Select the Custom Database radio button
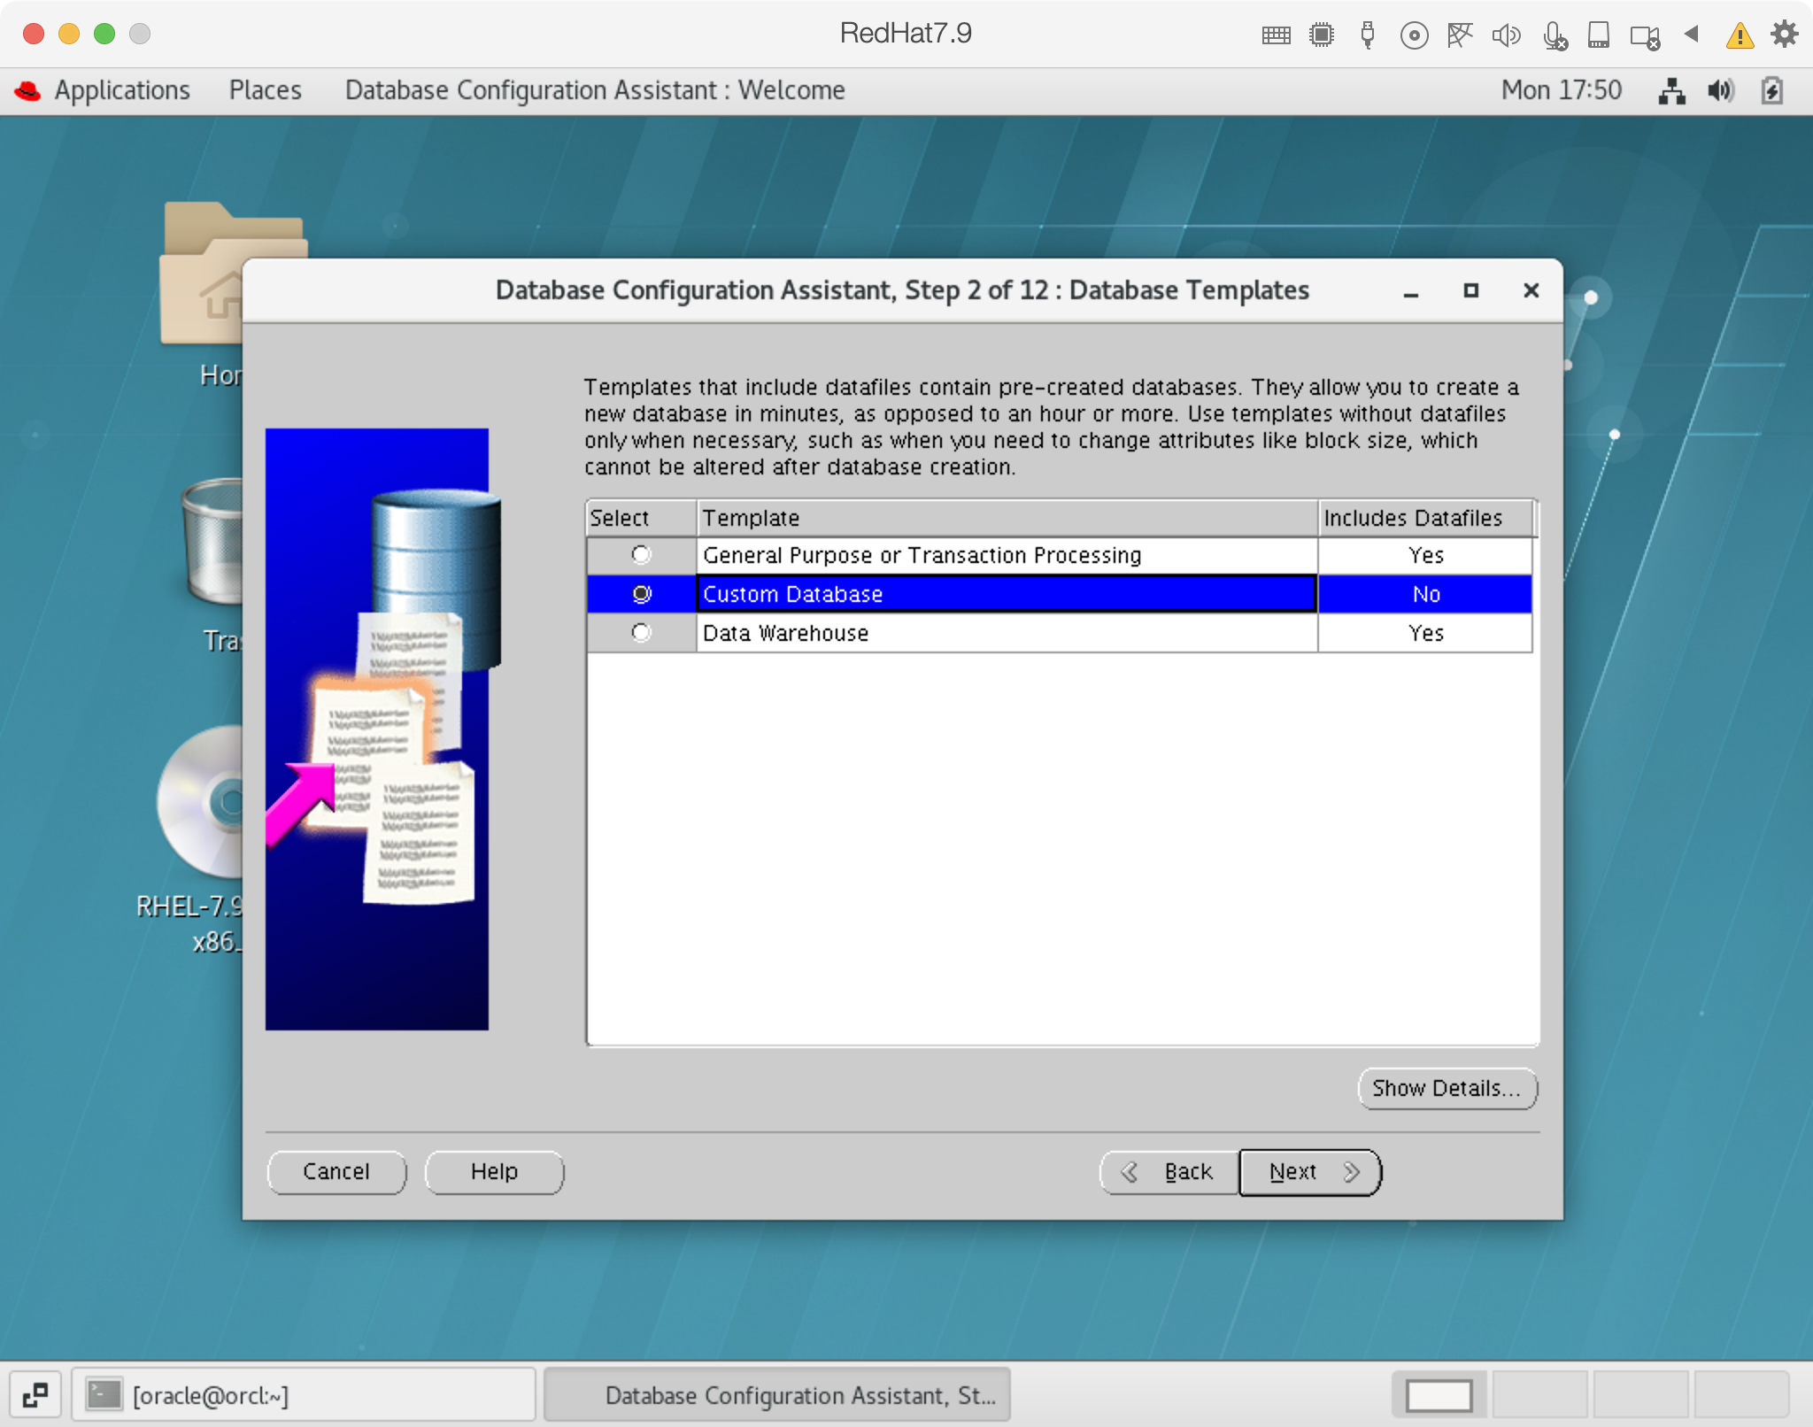 tap(641, 594)
